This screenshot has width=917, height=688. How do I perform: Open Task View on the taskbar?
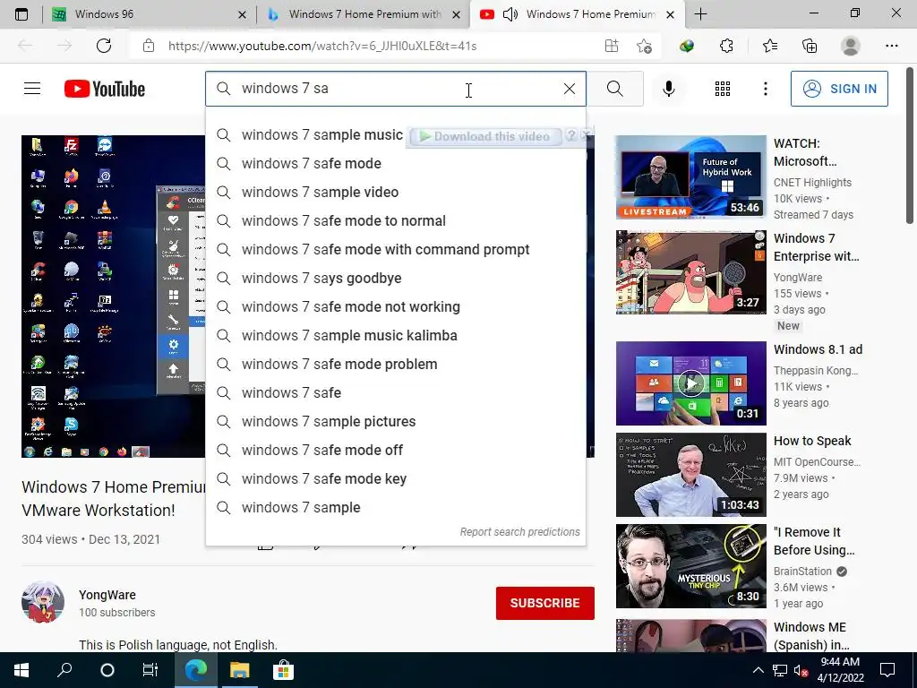click(x=150, y=670)
